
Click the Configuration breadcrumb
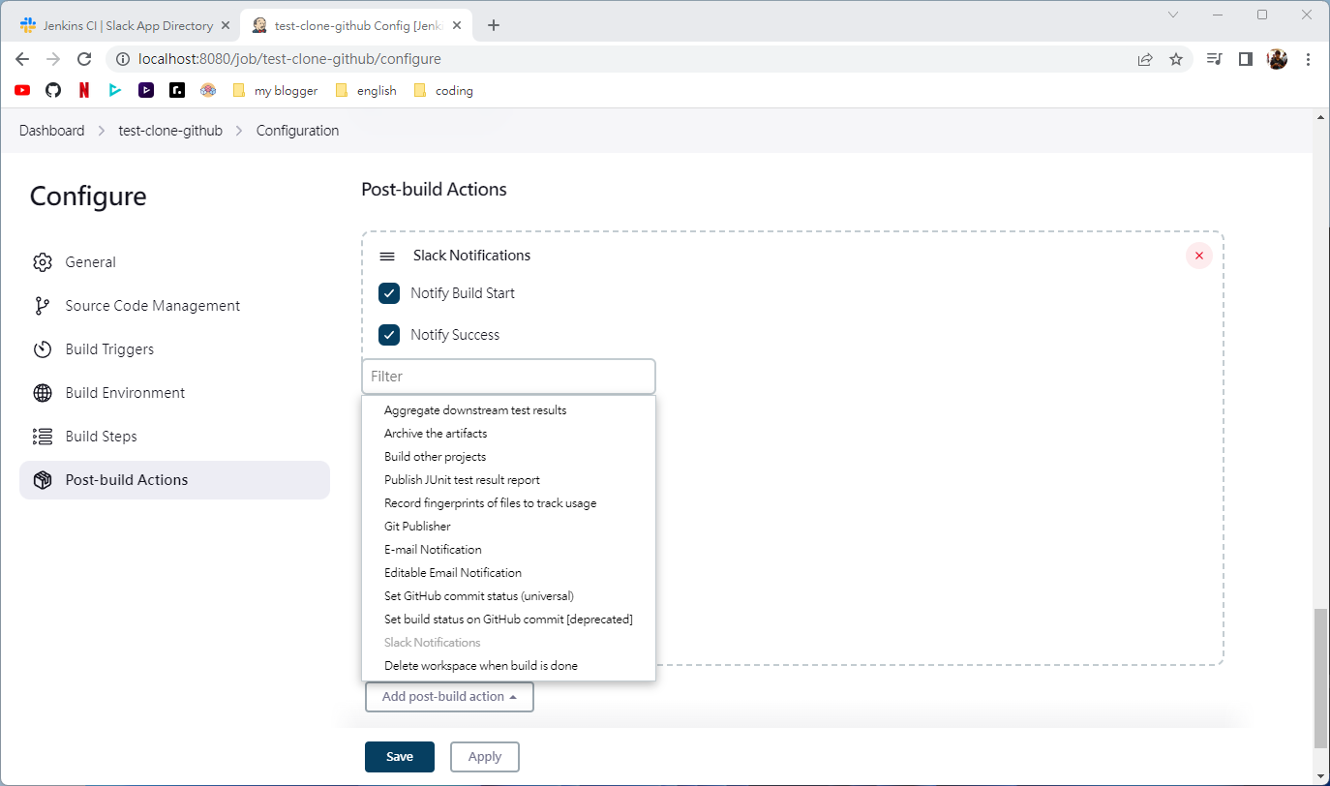click(297, 131)
